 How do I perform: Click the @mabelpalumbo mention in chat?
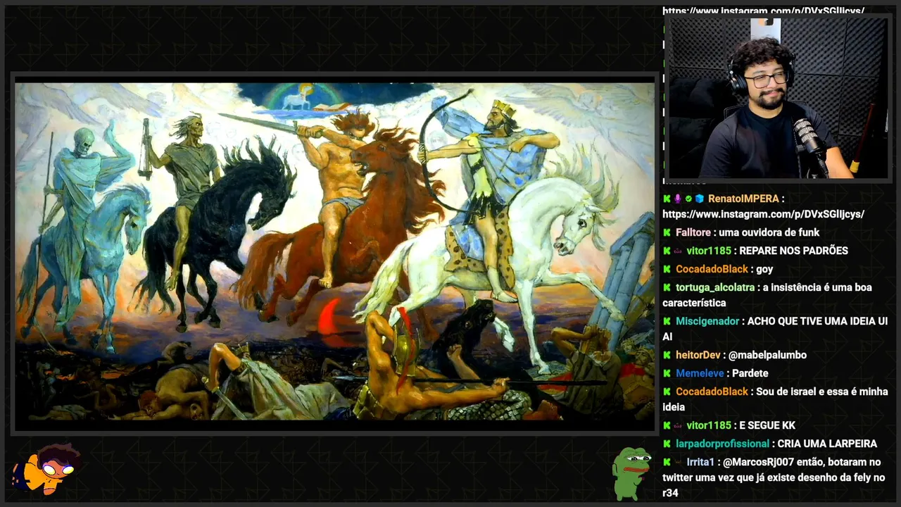pyautogui.click(x=767, y=355)
